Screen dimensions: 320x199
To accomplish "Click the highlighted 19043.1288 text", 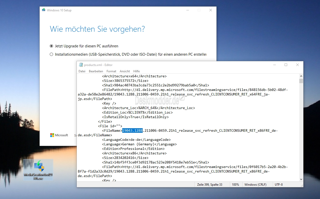I will click(x=132, y=130).
